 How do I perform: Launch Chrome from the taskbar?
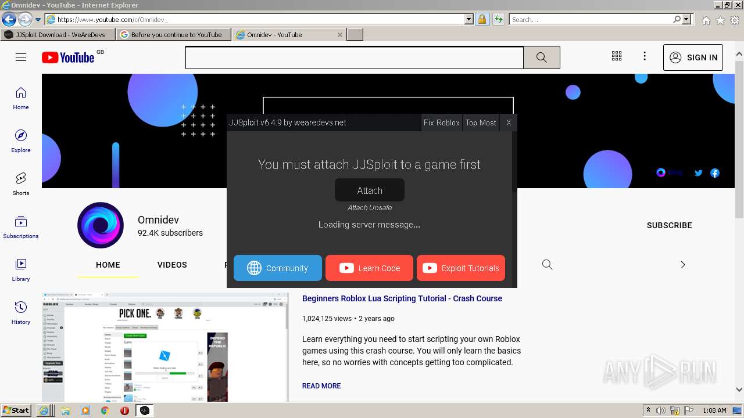click(105, 410)
